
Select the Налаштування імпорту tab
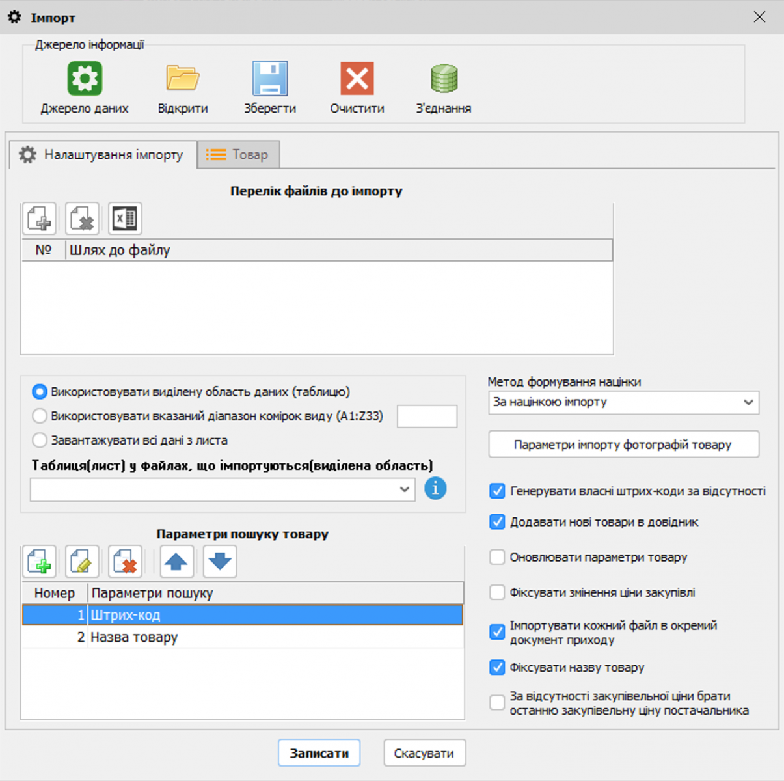(103, 155)
